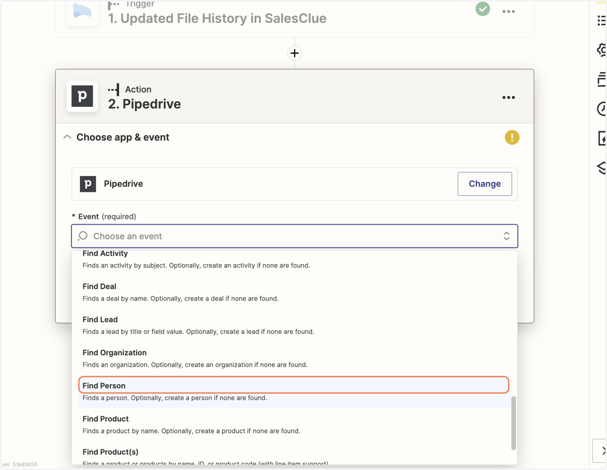The height and width of the screenshot is (470, 607).
Task: Open the layers icon in right sidebar
Action: coord(601,167)
